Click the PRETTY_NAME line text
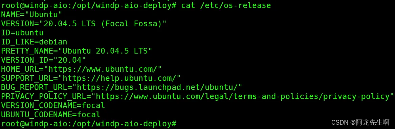 [76, 51]
